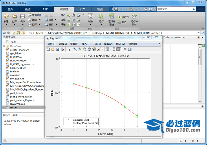Open the Print (打印) dropdown in ribbon
The width and height of the screenshot is (207, 145).
39,25
